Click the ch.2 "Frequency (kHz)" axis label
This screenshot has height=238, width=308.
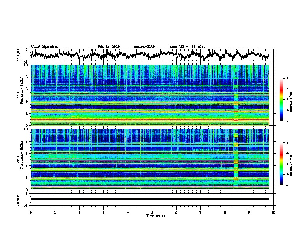[x=21, y=155]
